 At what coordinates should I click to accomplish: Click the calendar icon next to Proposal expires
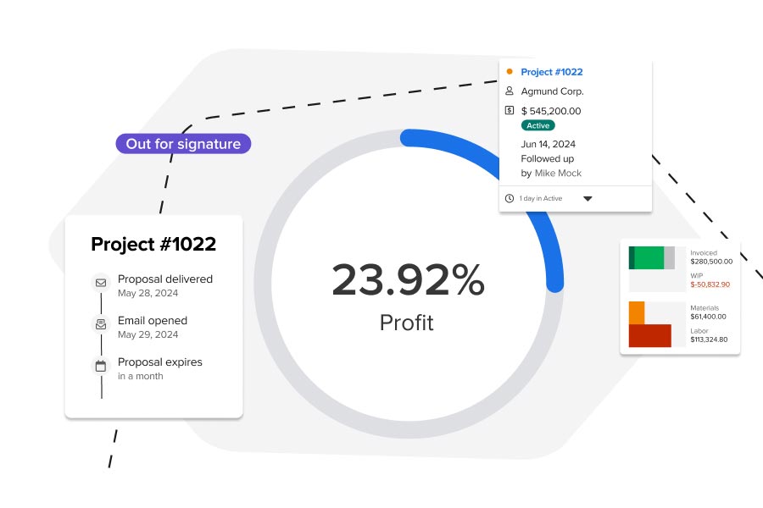99,365
